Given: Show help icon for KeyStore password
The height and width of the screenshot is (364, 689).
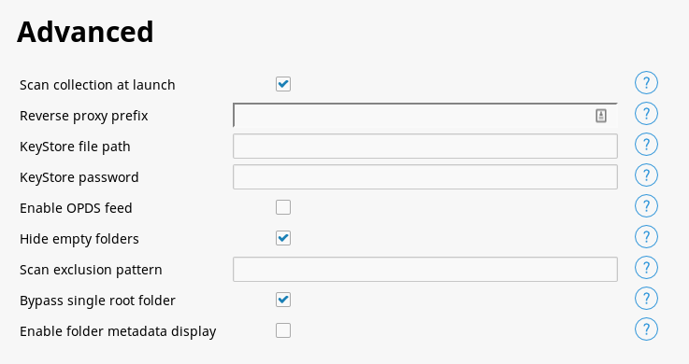Looking at the screenshot, I should 646,175.
